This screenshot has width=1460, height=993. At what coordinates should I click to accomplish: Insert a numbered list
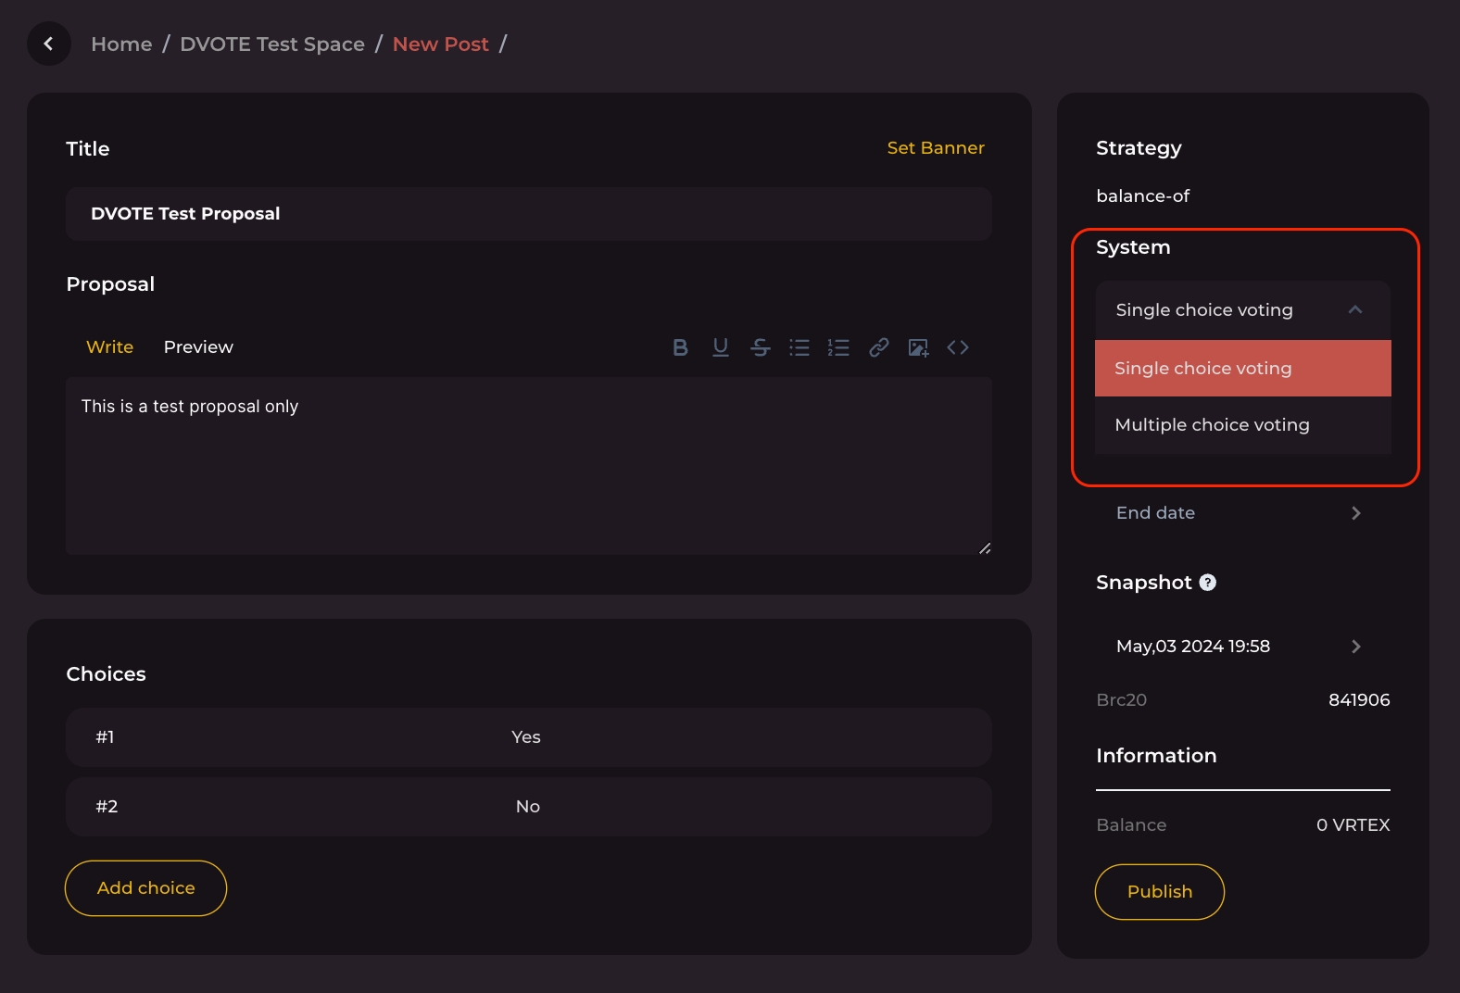click(838, 347)
